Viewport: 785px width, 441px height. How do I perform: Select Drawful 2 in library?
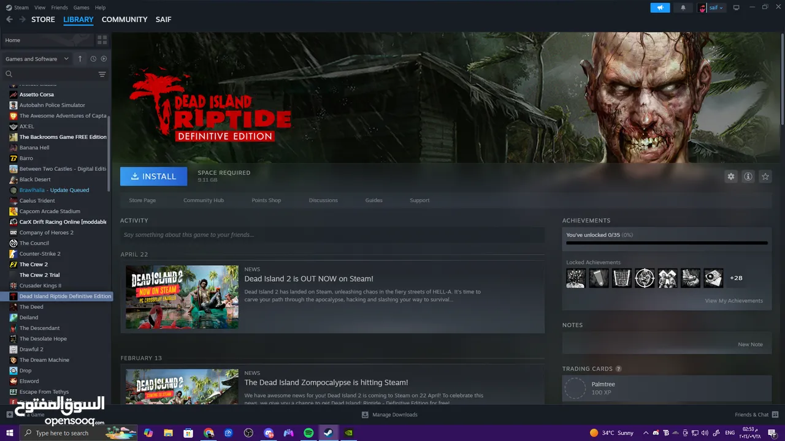coord(31,349)
